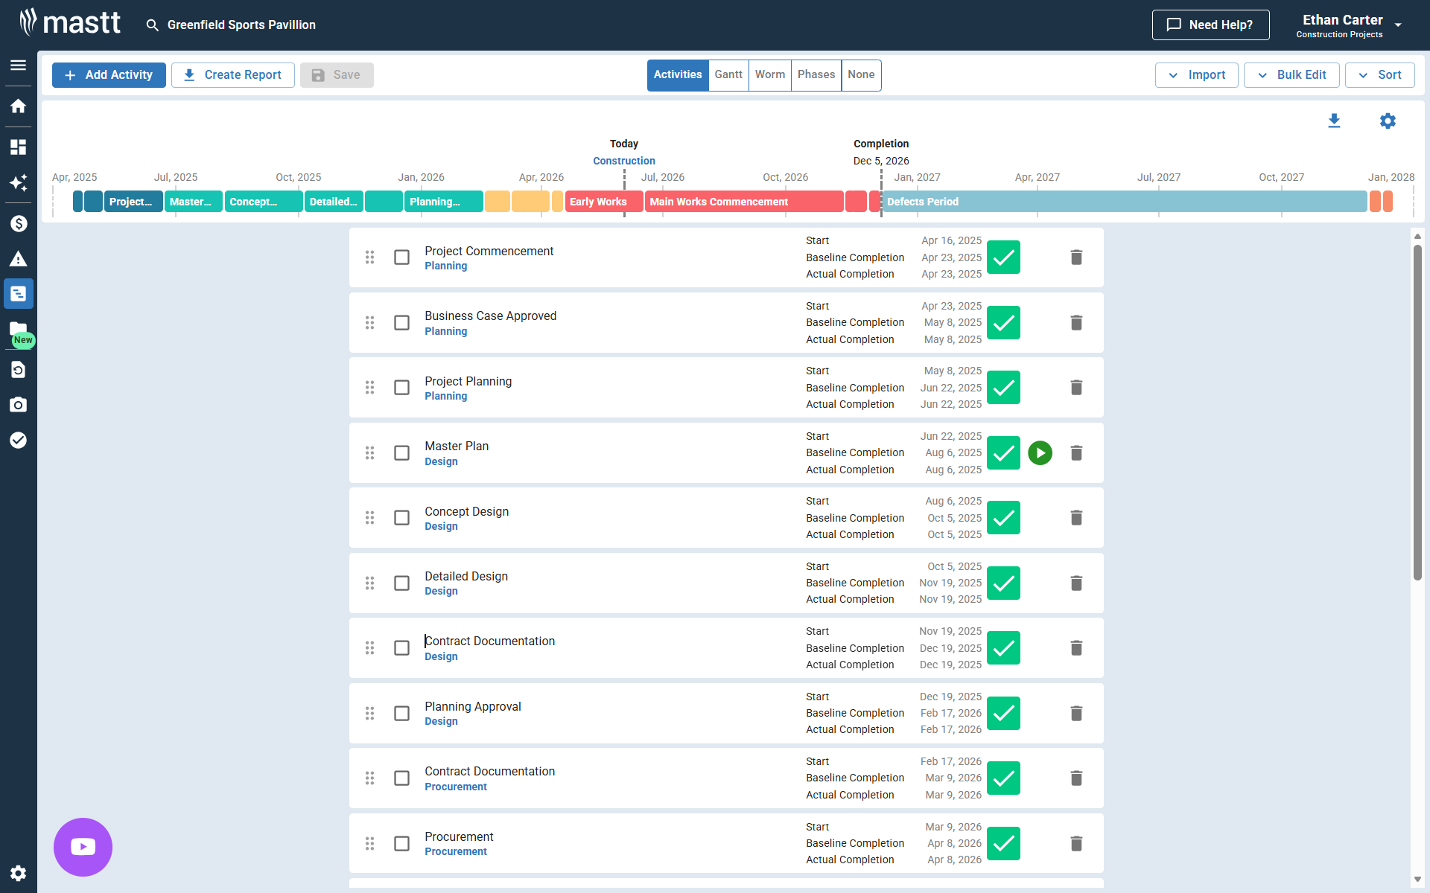Image resolution: width=1430 pixels, height=893 pixels.
Task: Open settings gear at sidebar bottom
Action: click(x=19, y=873)
